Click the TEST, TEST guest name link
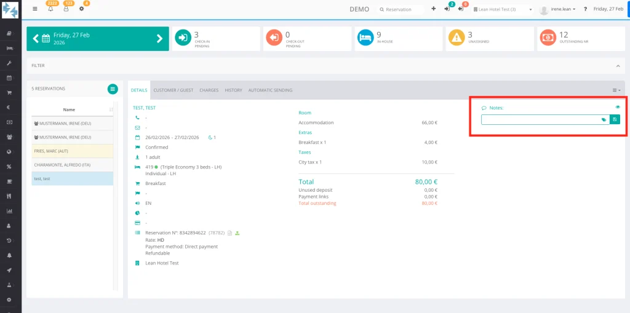Screen dimensions: 630x313 pos(144,108)
